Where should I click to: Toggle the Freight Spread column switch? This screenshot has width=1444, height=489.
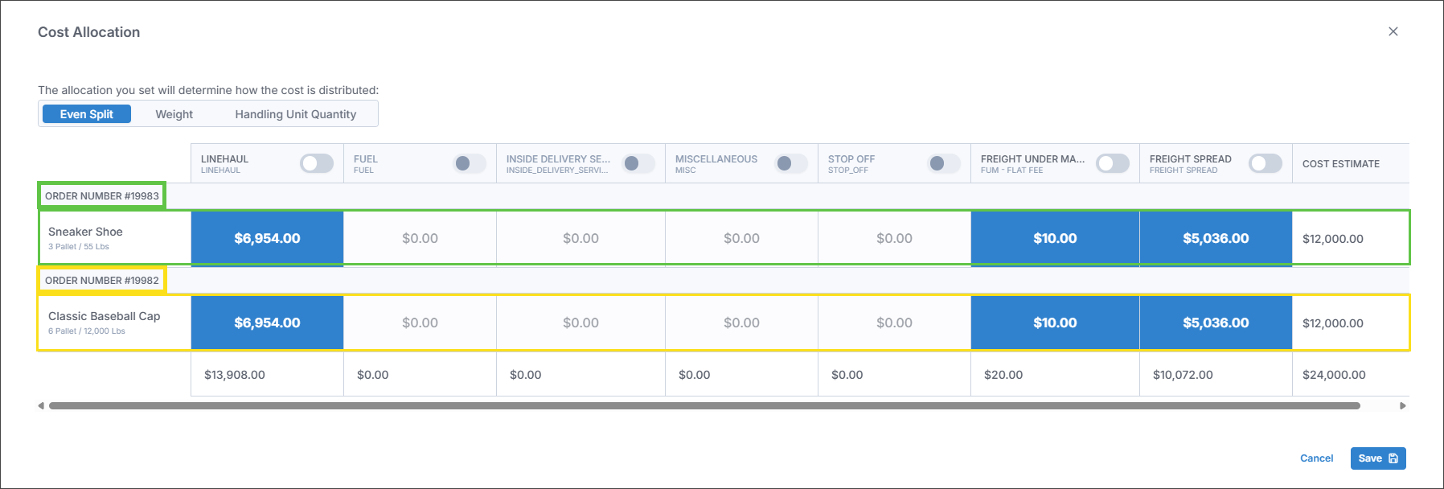[1266, 163]
